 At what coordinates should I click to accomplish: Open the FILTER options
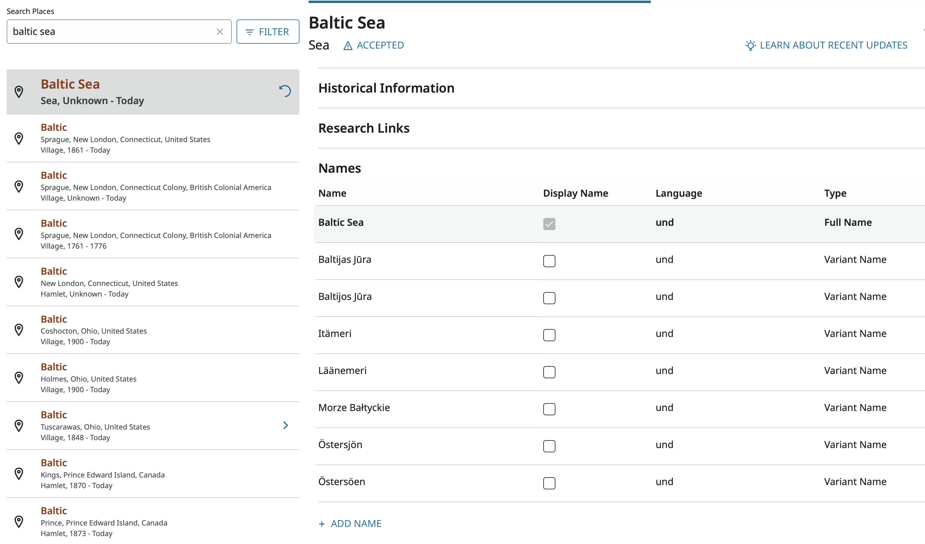tap(268, 32)
